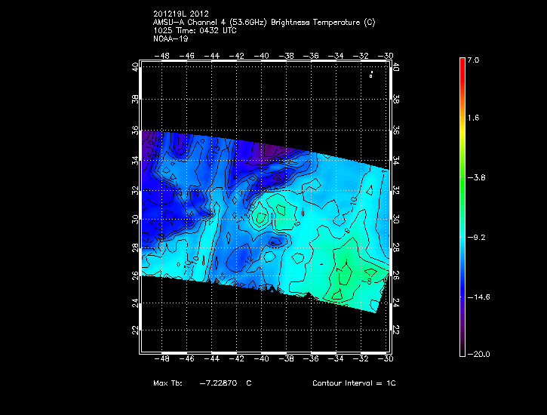Click the -48 longitude label on top axis
The image size is (547, 415).
pos(161,55)
